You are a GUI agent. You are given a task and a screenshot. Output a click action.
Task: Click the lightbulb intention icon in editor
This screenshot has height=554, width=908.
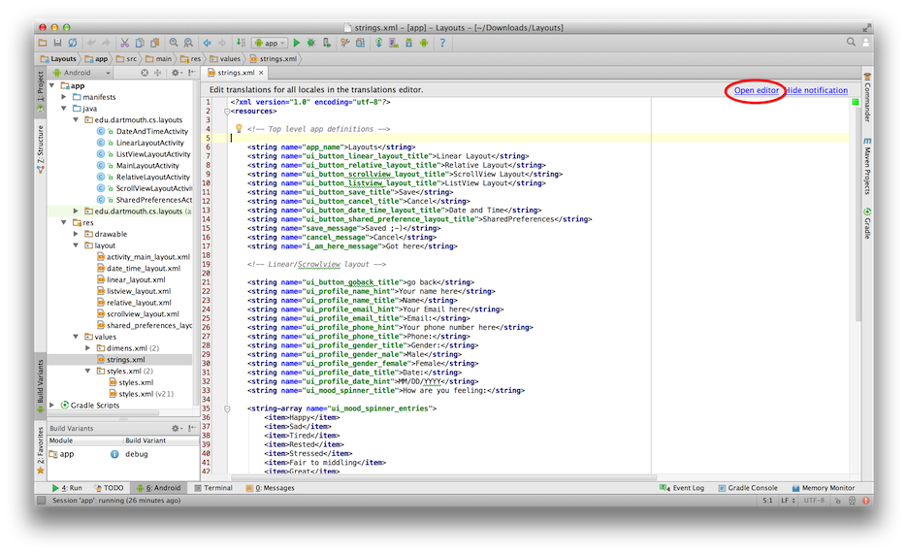238,128
